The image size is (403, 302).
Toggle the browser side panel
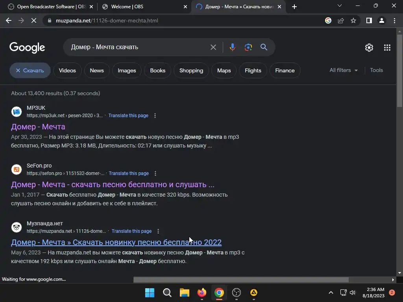coord(369,20)
